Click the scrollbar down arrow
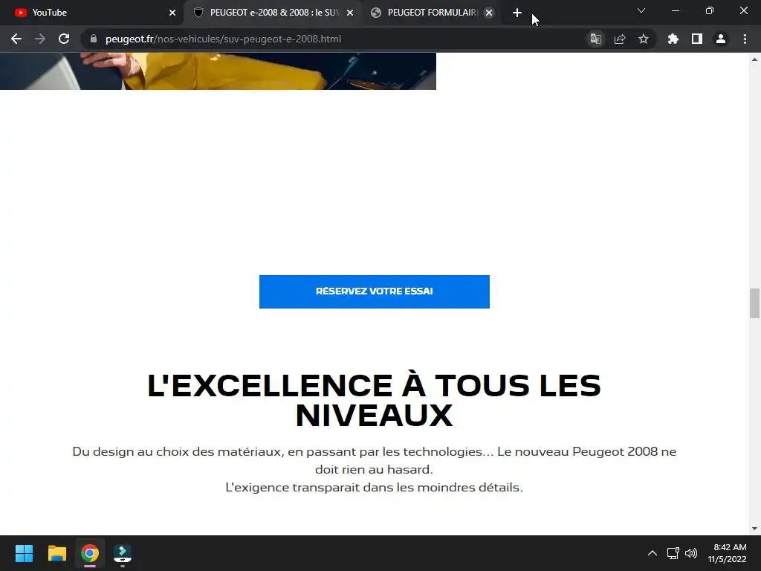This screenshot has height=571, width=761. (x=754, y=529)
